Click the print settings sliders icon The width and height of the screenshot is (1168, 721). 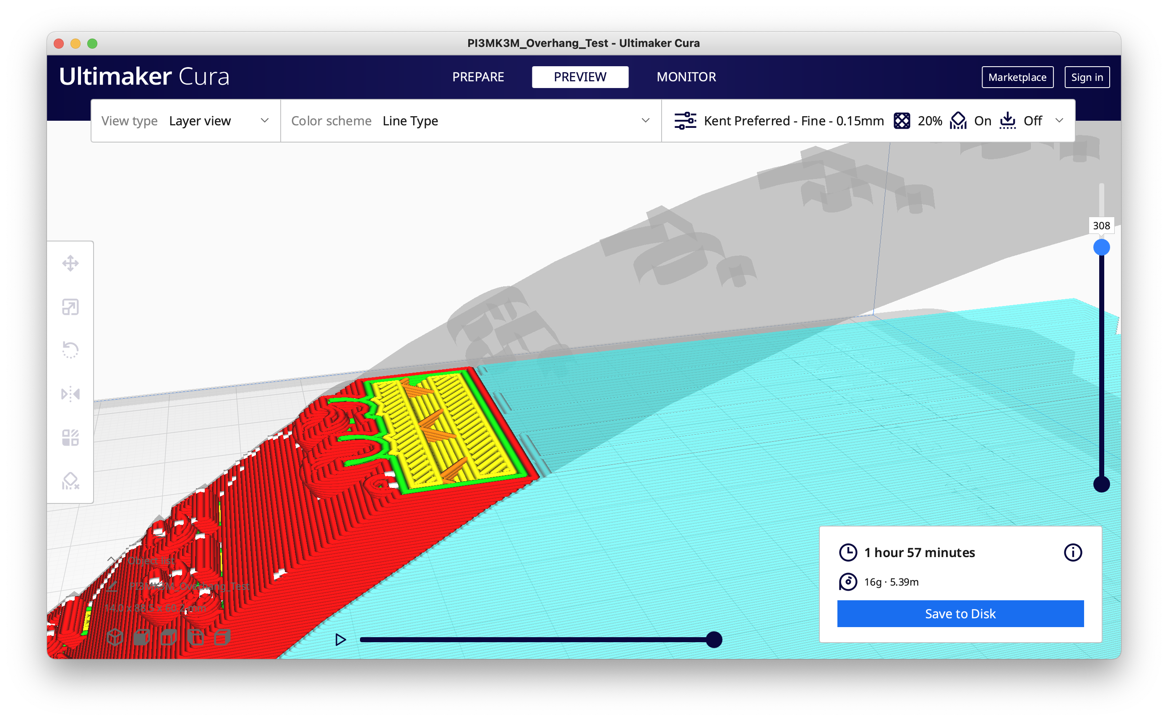tap(685, 121)
